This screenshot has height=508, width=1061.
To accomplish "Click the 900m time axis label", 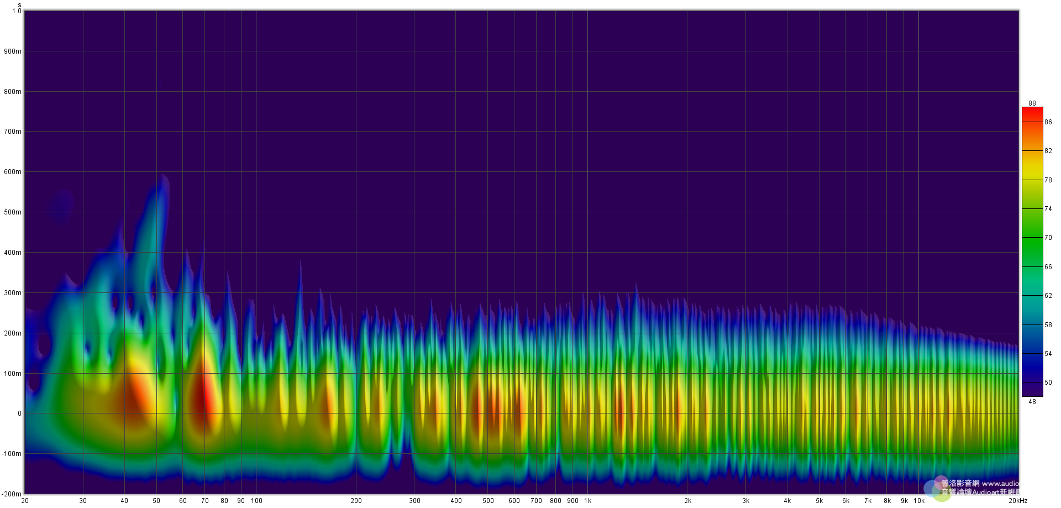I will pos(13,51).
